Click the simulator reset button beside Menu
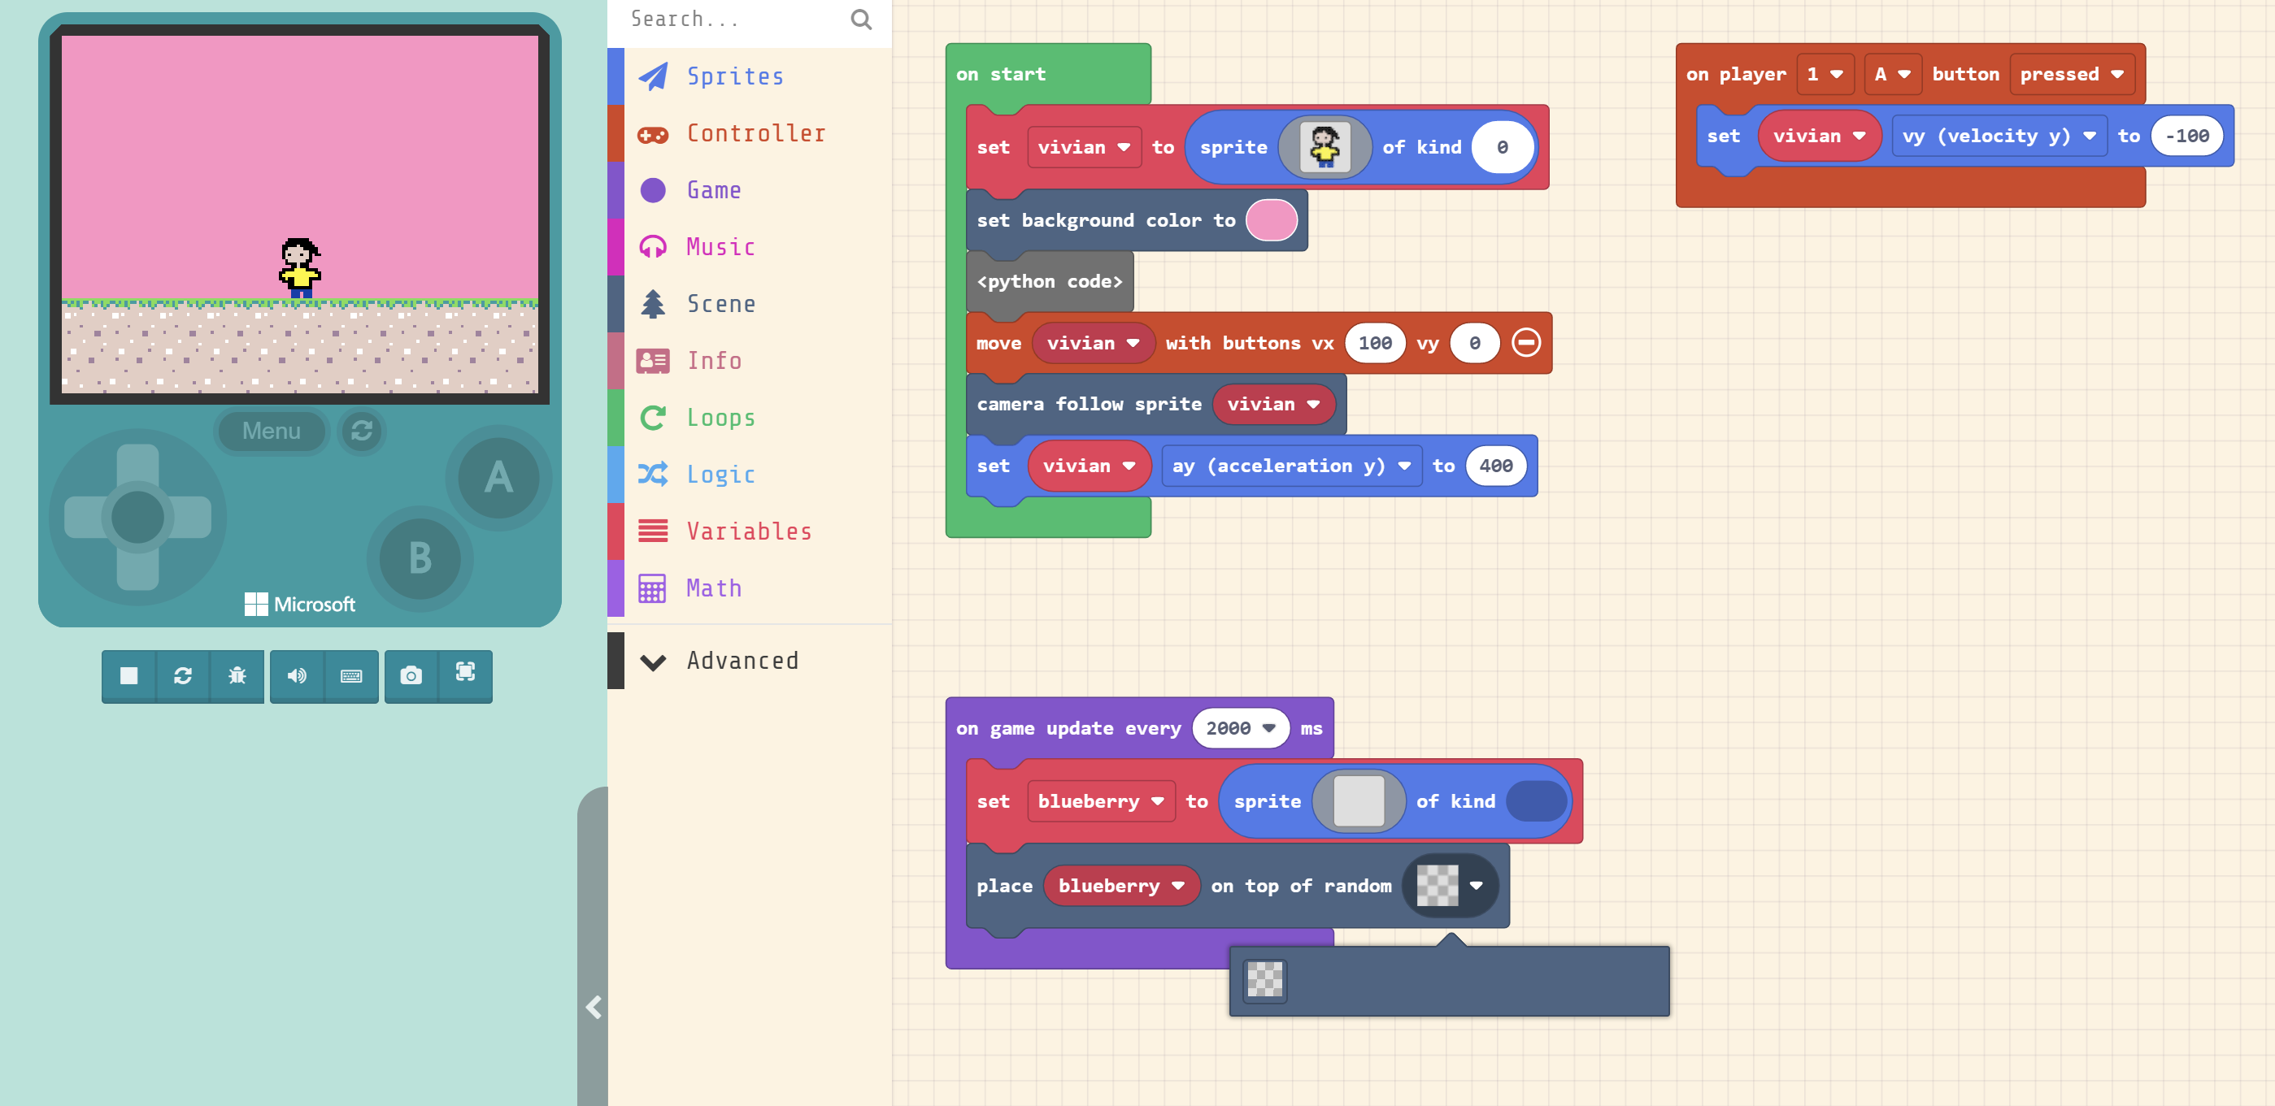This screenshot has width=2275, height=1106. (362, 431)
